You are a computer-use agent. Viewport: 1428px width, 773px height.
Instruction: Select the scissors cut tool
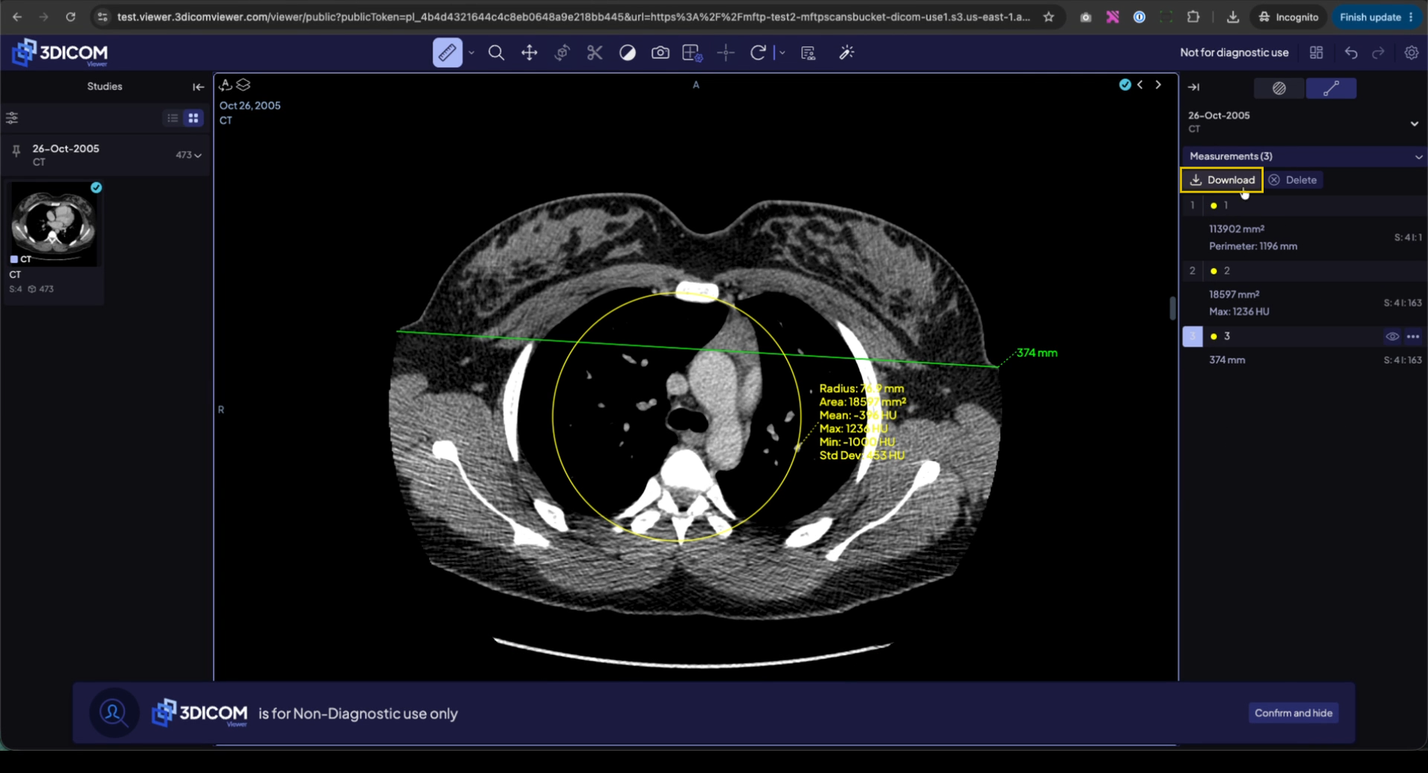[594, 53]
